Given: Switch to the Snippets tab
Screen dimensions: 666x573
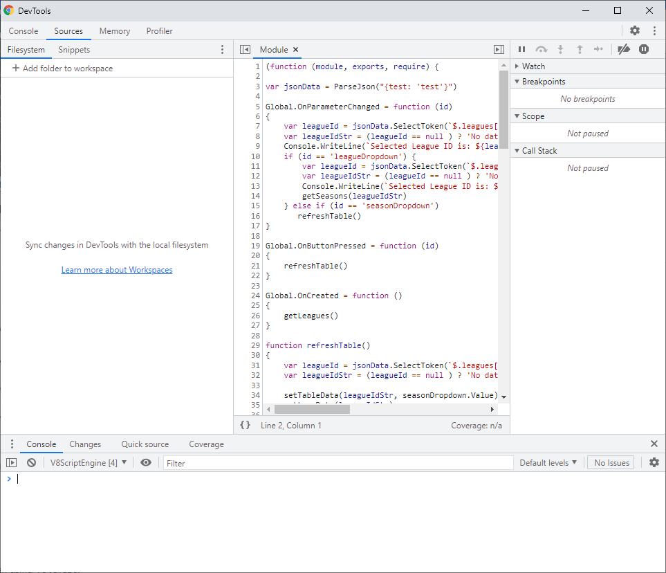Looking at the screenshot, I should (74, 50).
